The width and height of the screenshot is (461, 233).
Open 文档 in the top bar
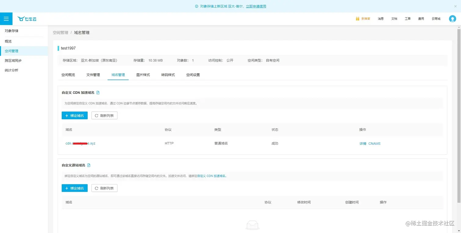coord(394,19)
